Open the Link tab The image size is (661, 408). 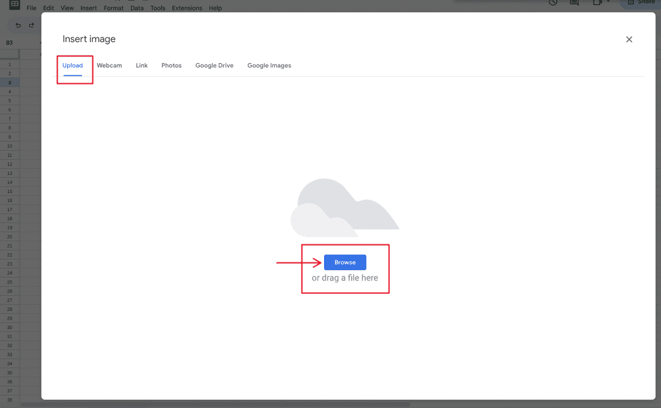pyautogui.click(x=141, y=65)
